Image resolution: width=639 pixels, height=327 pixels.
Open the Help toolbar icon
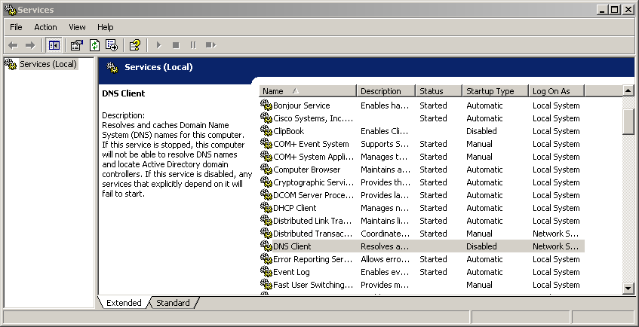click(x=134, y=45)
